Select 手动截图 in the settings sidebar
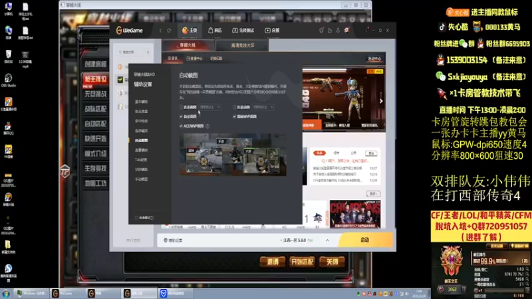532x299 pixels. click(x=141, y=179)
